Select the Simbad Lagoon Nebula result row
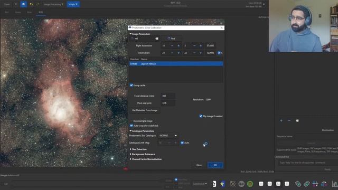 click(x=176, y=64)
